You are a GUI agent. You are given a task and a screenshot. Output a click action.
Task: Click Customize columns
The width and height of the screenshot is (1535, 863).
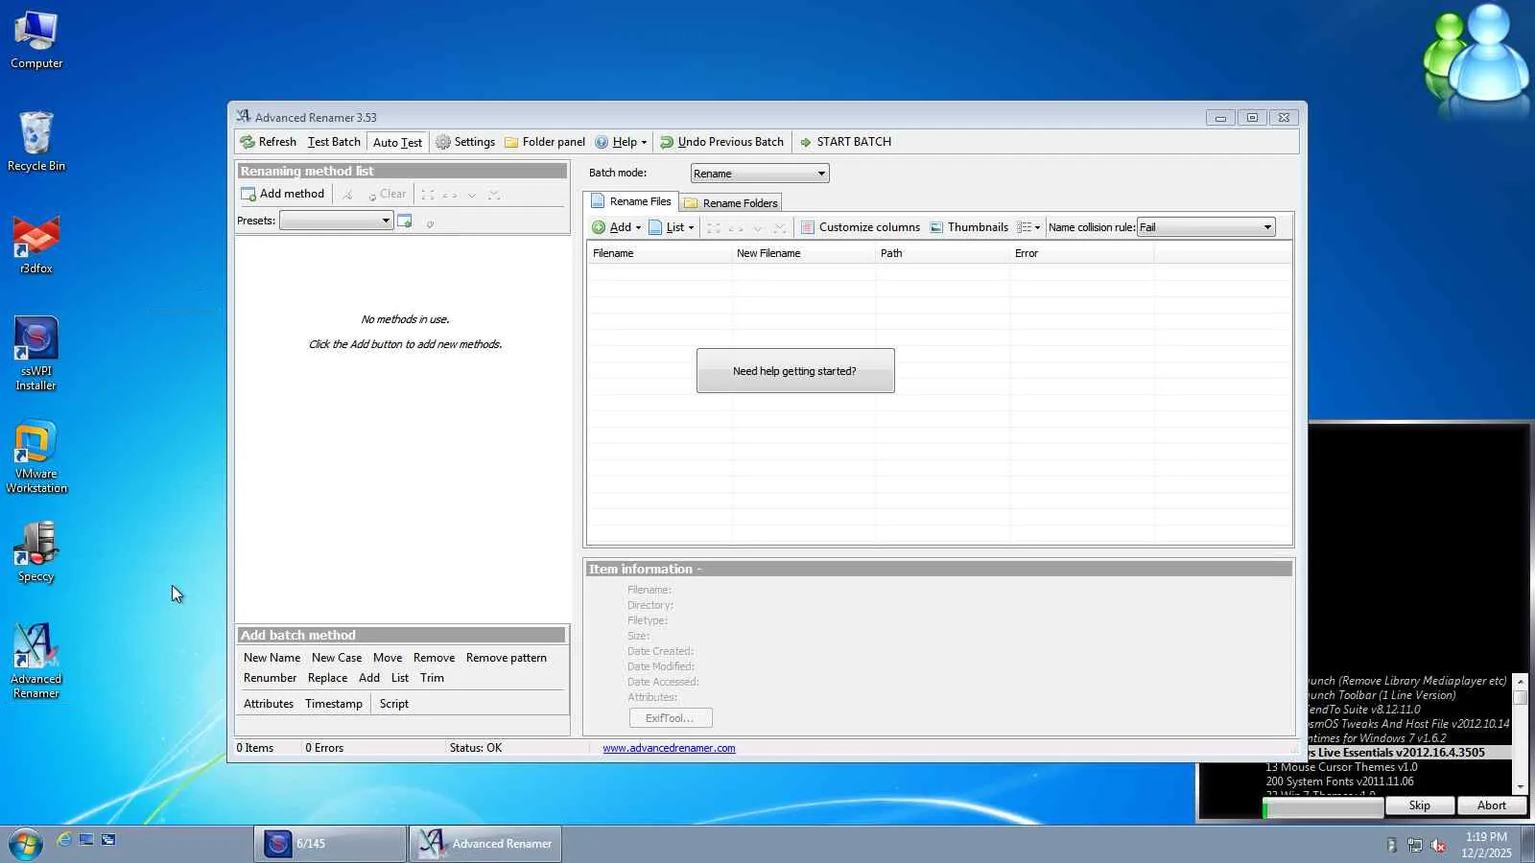point(861,227)
